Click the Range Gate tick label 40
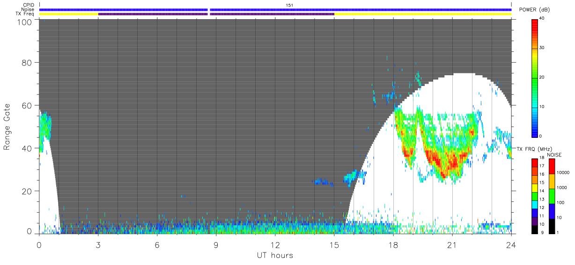The height and width of the screenshot is (265, 575). point(28,148)
